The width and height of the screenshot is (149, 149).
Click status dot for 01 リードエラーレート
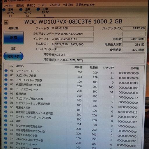tap(6, 70)
